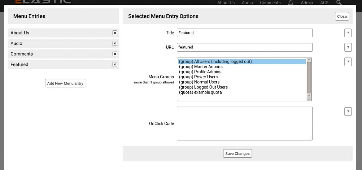Click Add New Menu Entry
The image size is (362, 170).
click(65, 83)
